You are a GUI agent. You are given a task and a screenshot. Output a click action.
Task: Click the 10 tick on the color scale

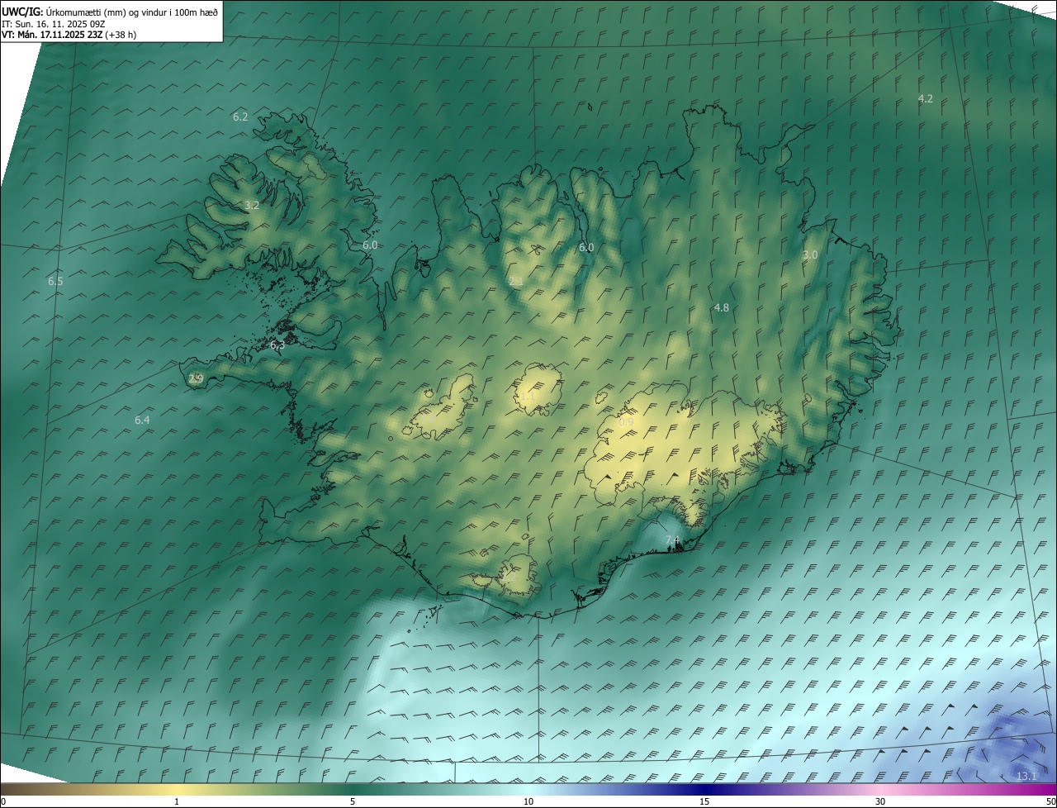[528, 801]
